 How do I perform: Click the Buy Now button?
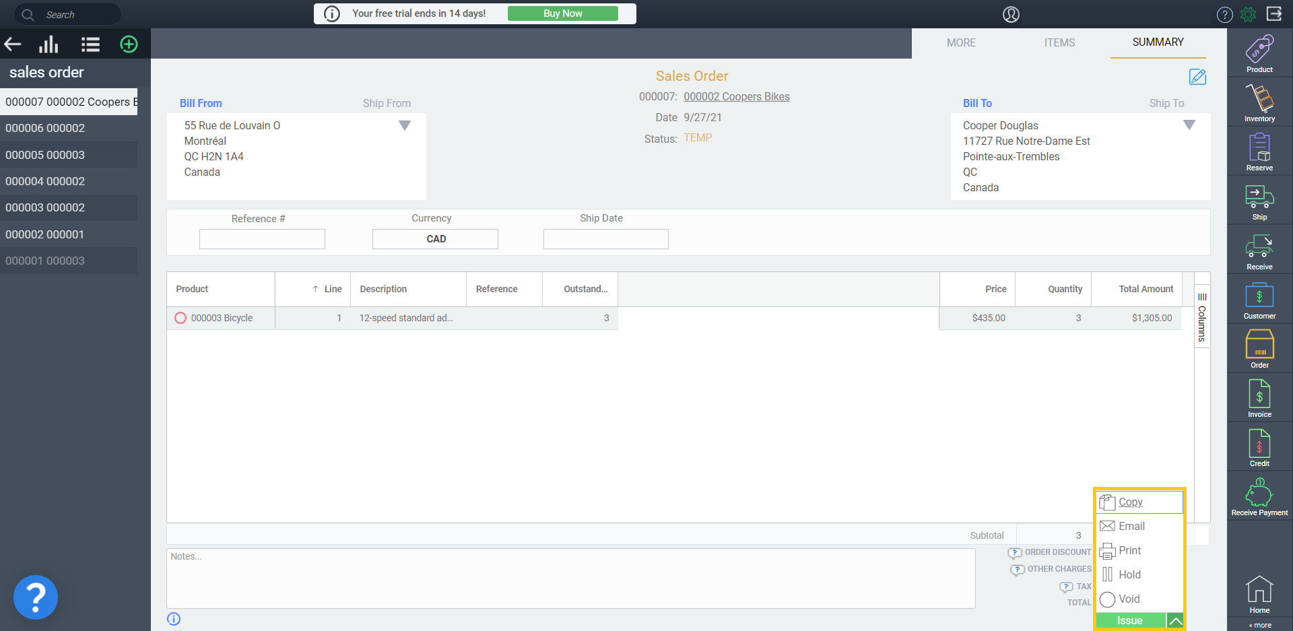[x=562, y=13]
